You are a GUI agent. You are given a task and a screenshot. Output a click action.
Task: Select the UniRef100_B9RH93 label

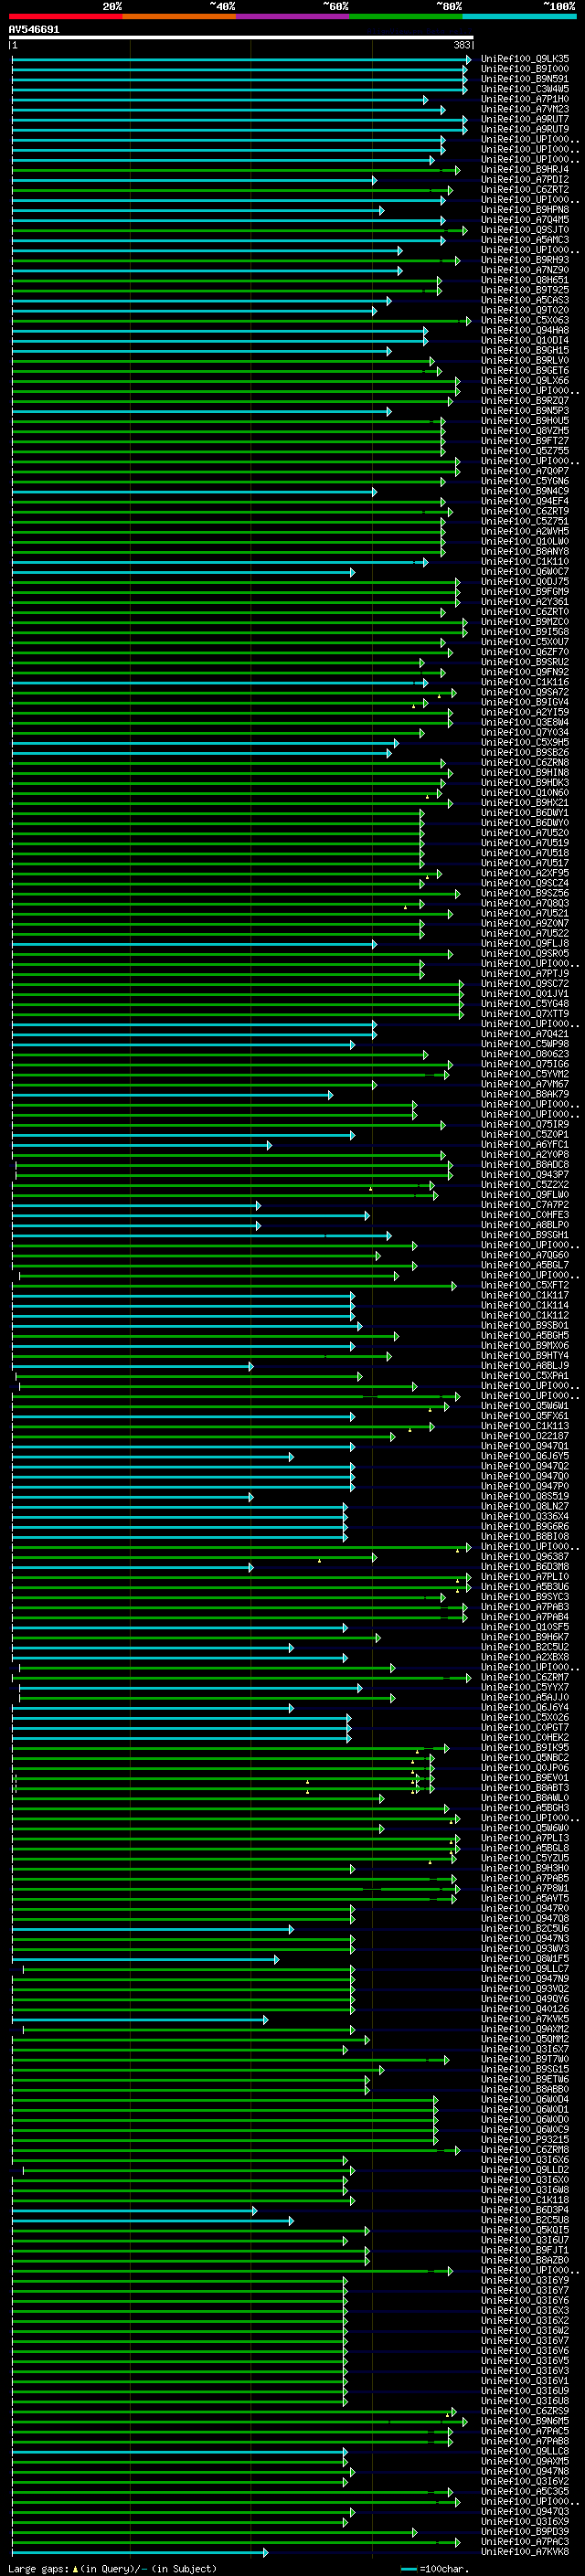pyautogui.click(x=525, y=260)
